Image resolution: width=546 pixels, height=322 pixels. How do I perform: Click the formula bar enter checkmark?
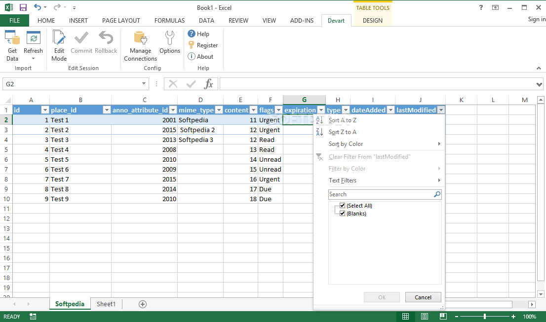(x=191, y=84)
